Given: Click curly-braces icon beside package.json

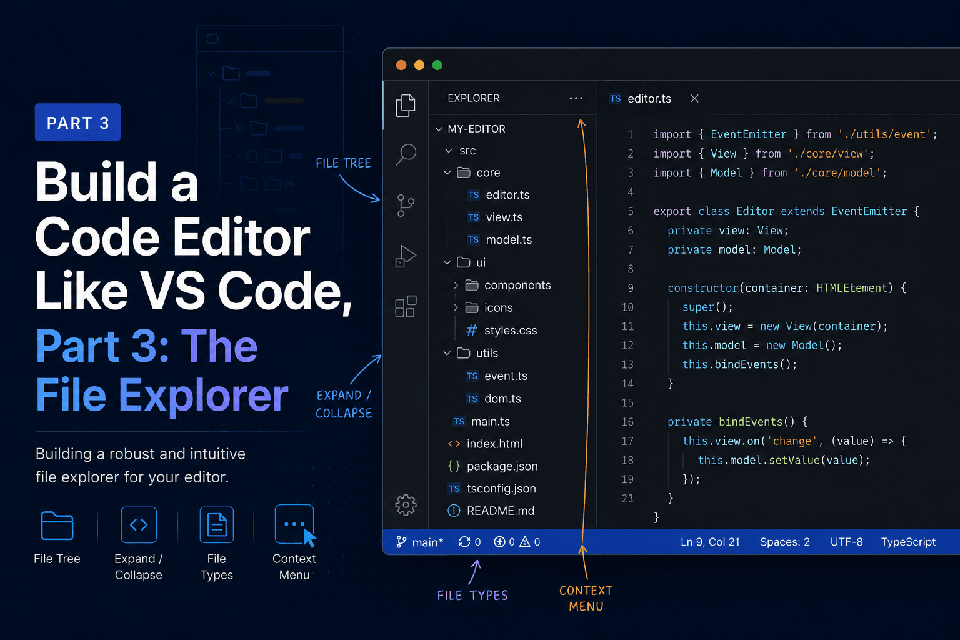Looking at the screenshot, I should (454, 466).
